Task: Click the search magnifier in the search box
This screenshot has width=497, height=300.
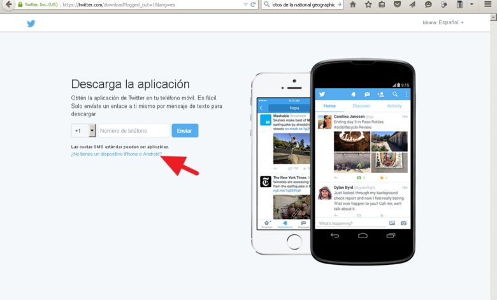Action: pos(266,4)
